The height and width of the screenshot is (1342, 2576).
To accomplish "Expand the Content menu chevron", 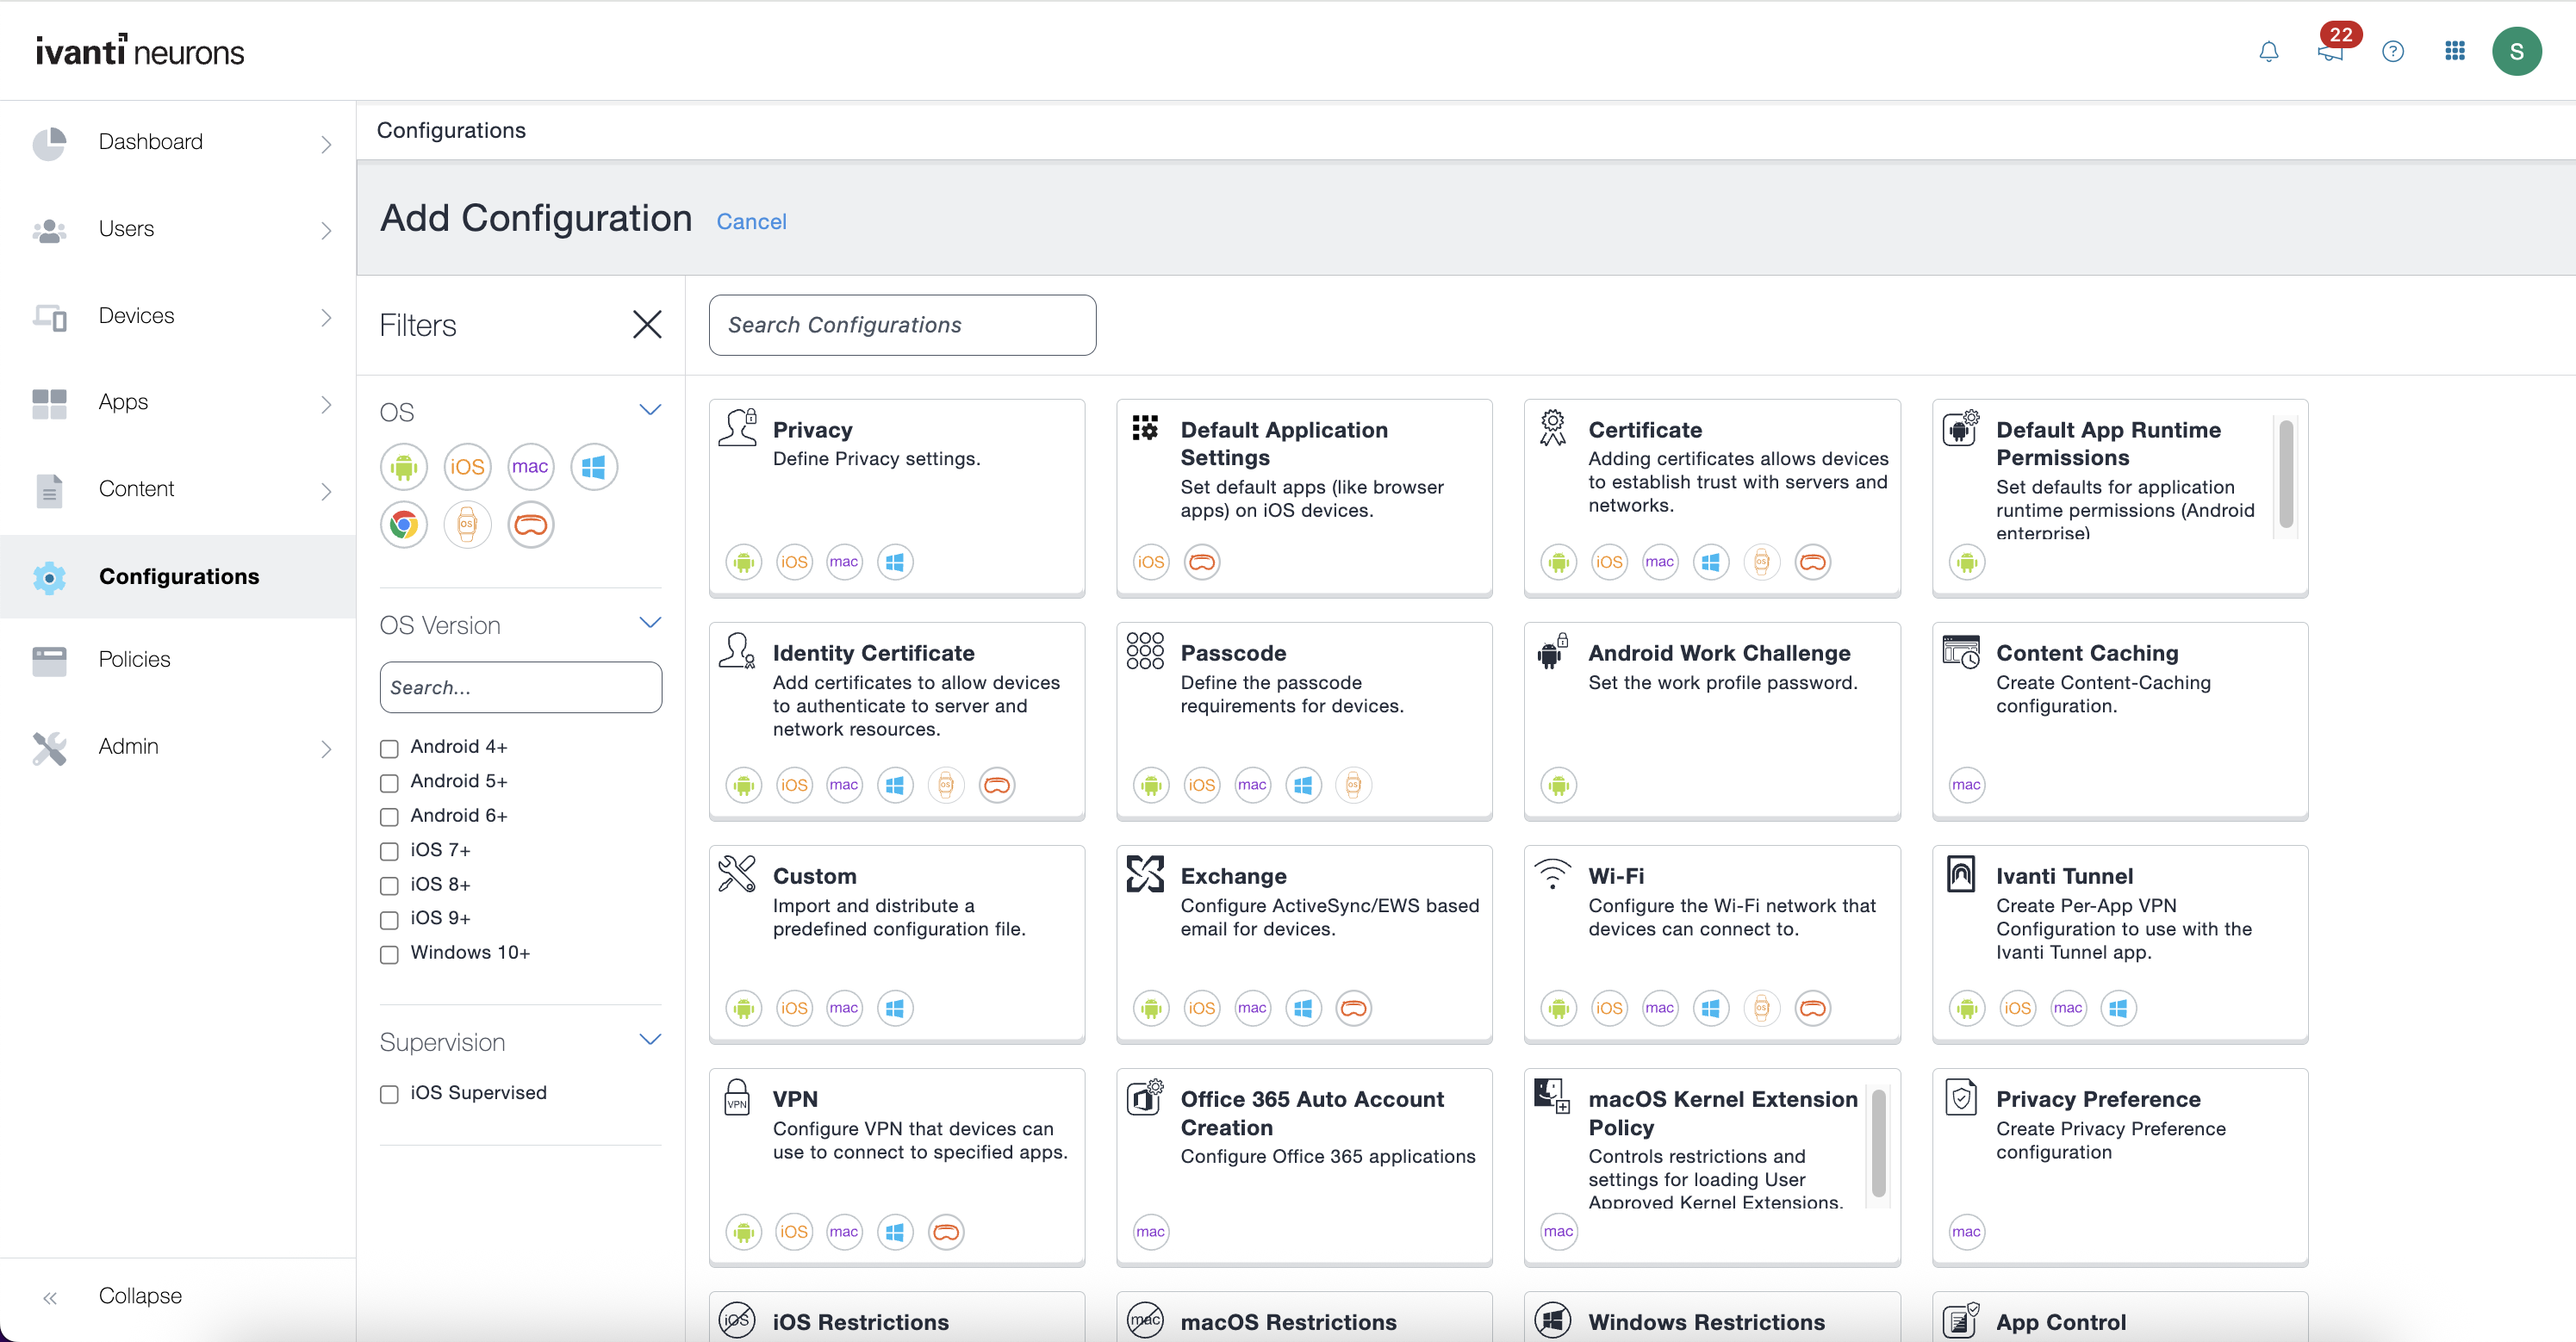I will click(x=326, y=491).
